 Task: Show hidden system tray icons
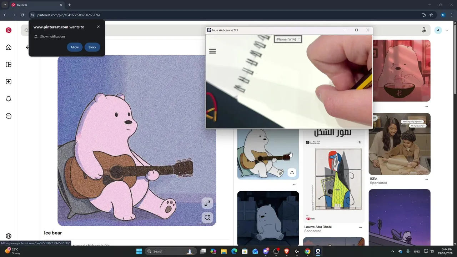(392, 251)
